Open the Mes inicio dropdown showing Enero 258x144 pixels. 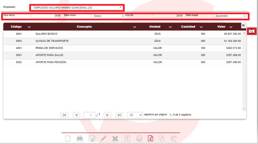(x=108, y=16)
